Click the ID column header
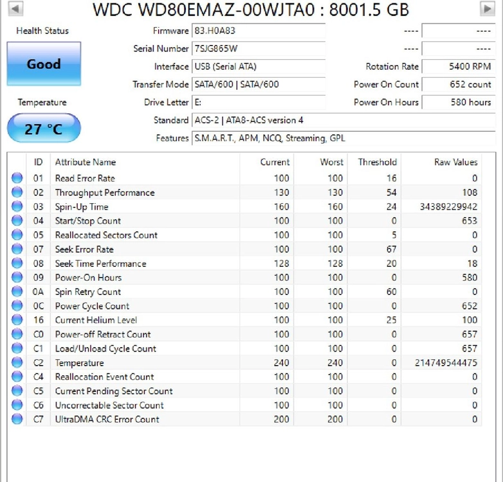The width and height of the screenshot is (503, 482). 38,162
